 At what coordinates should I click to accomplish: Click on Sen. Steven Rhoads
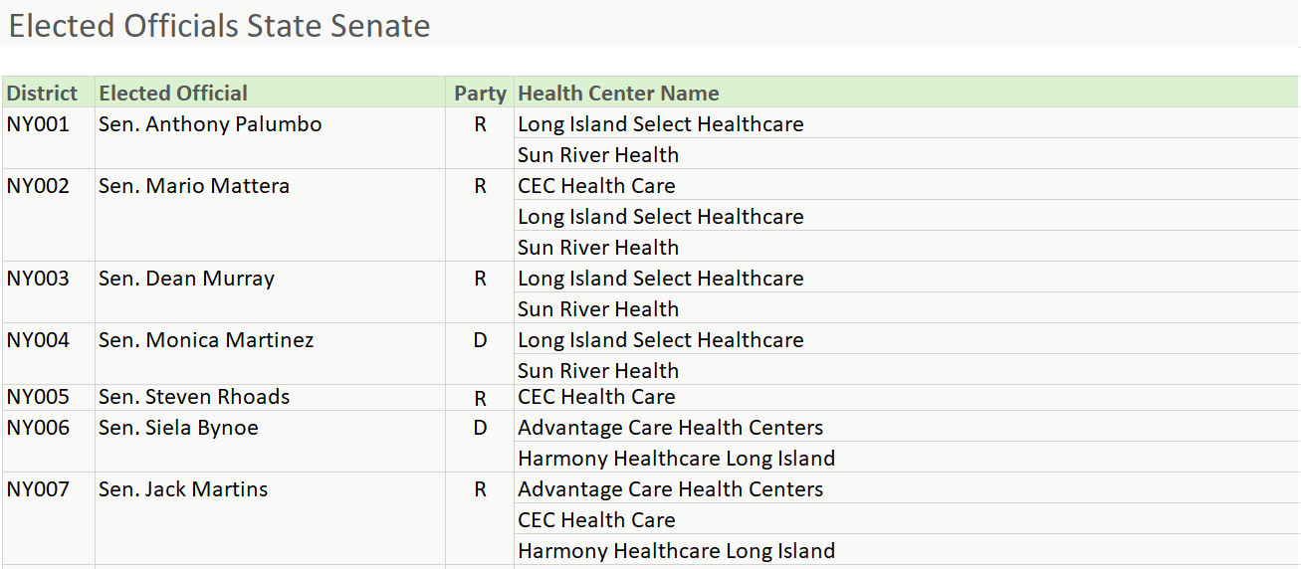tap(194, 397)
